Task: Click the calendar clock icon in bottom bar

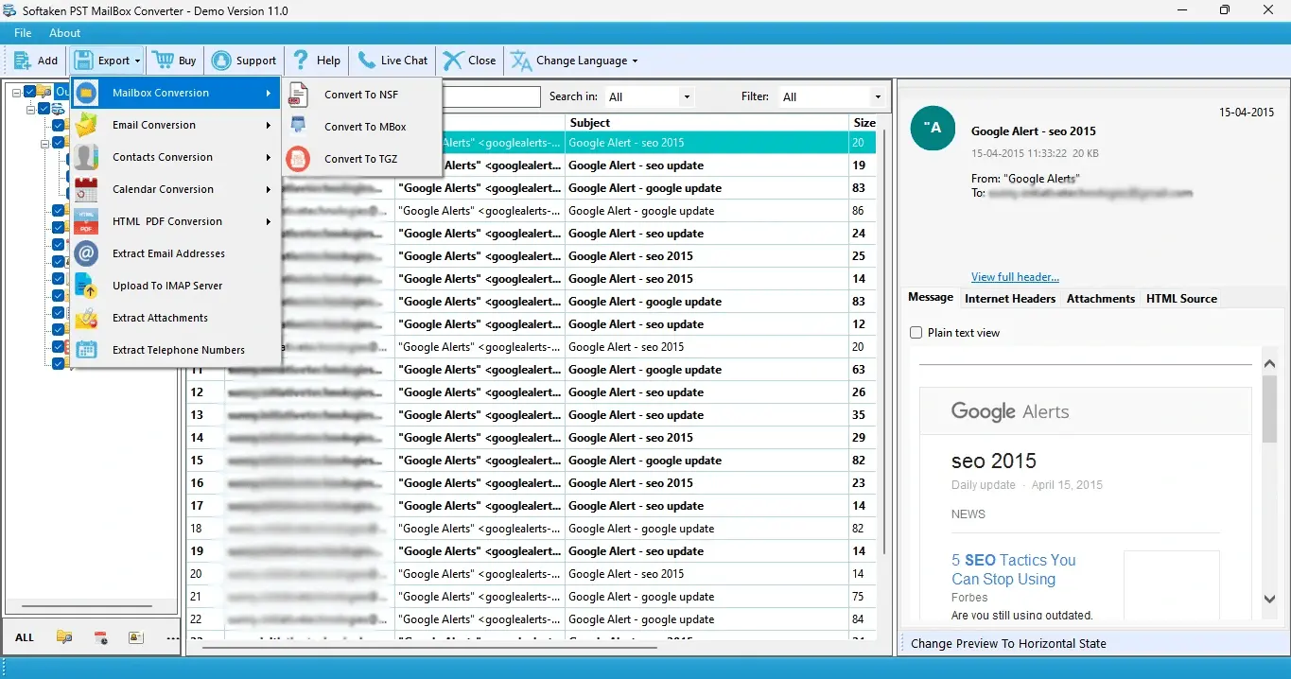Action: pyautogui.click(x=100, y=637)
